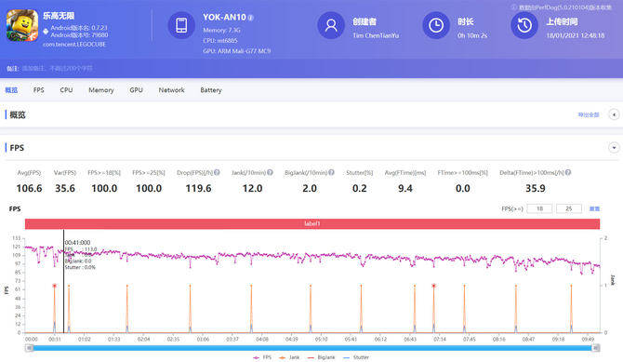Image resolution: width=623 pixels, height=362 pixels.
Task: Click the Android version icon
Action: pos(46,31)
